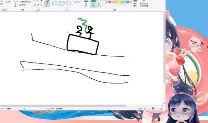Choose the rounded rectangle callout shape

tap(64, 5)
